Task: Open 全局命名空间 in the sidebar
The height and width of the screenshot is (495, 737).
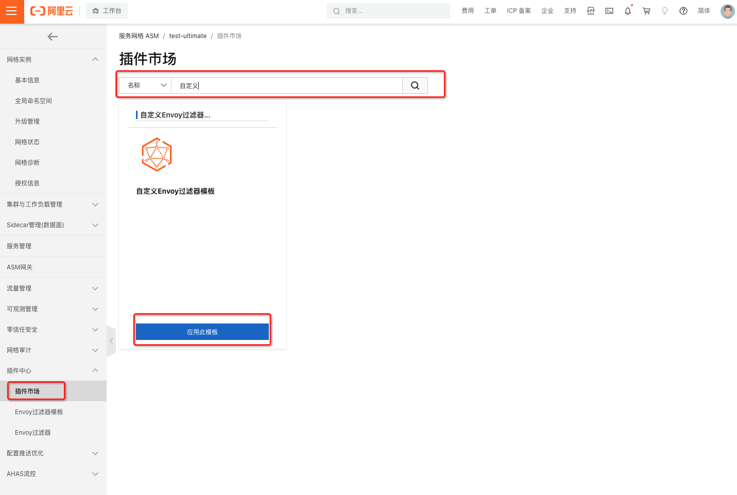Action: [x=53, y=101]
